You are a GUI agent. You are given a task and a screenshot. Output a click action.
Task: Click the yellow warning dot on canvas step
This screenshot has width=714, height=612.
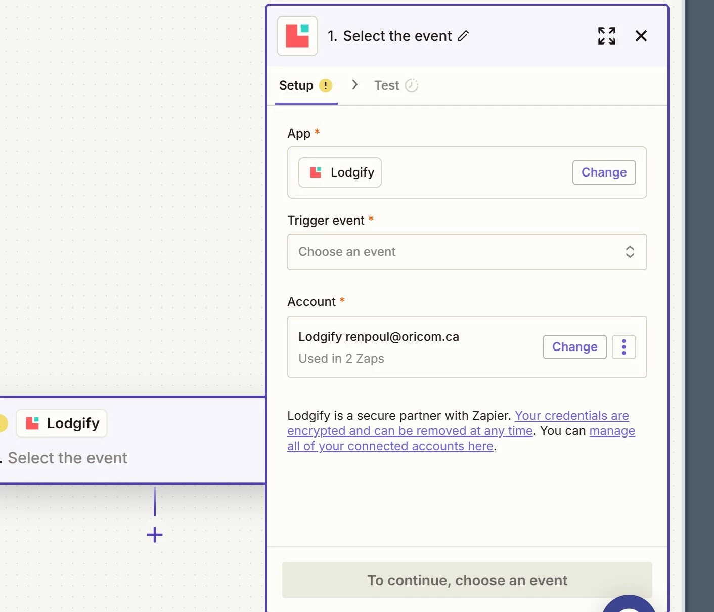tap(3, 423)
